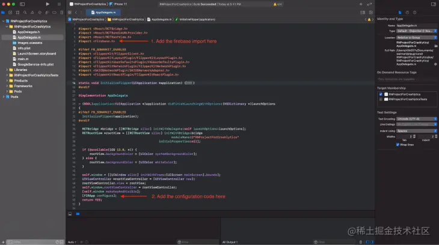
Task: Toggle RNProjectForCrashlytics target membership checkbox
Action: pos(381,94)
